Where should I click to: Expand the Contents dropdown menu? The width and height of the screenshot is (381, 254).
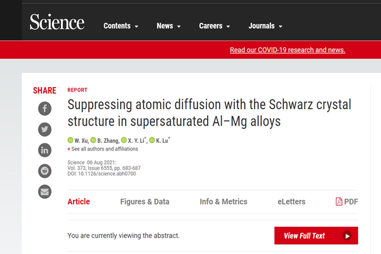coord(121,26)
